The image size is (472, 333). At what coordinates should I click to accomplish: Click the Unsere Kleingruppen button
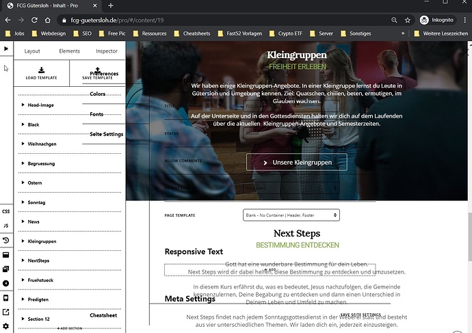[298, 162]
